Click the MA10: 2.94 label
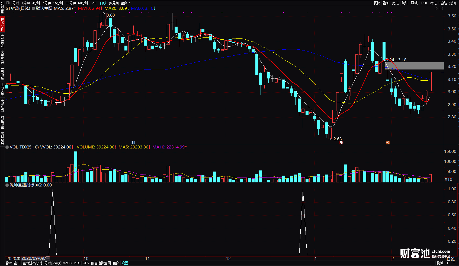The height and width of the screenshot is (266, 459). click(x=90, y=8)
